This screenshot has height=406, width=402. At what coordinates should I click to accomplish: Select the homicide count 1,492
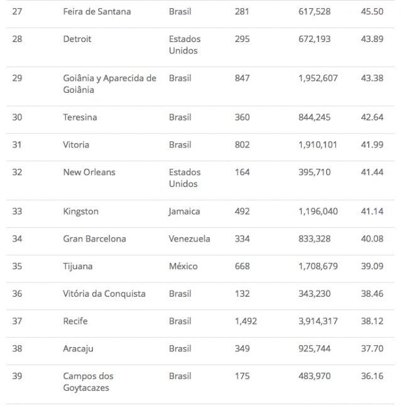coord(246,321)
